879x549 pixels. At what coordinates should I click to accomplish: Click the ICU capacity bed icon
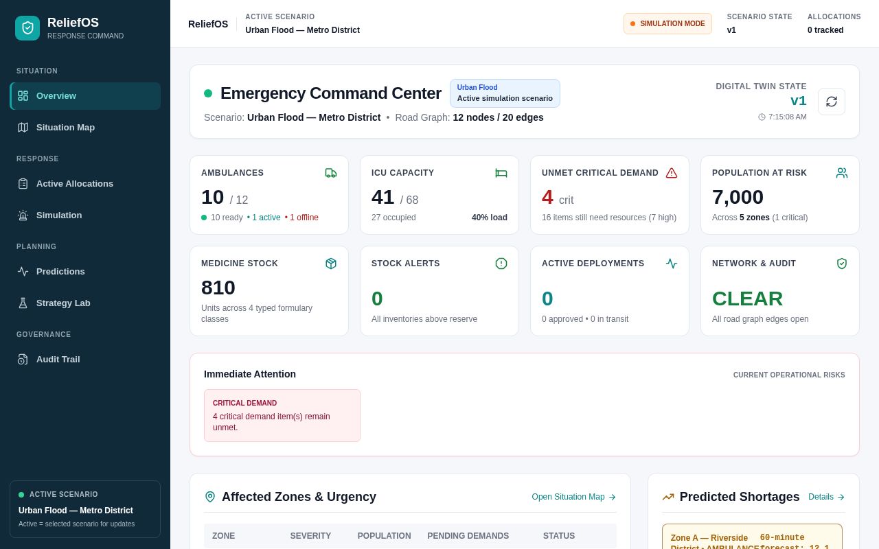[x=501, y=173]
